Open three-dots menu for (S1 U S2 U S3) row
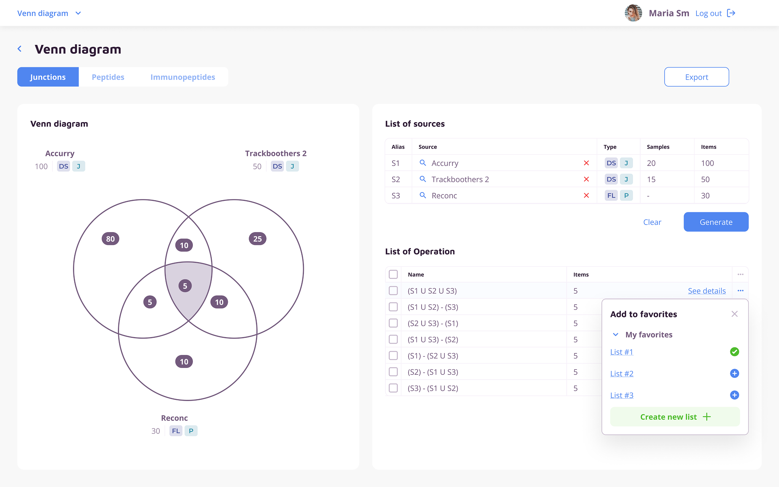 click(740, 291)
